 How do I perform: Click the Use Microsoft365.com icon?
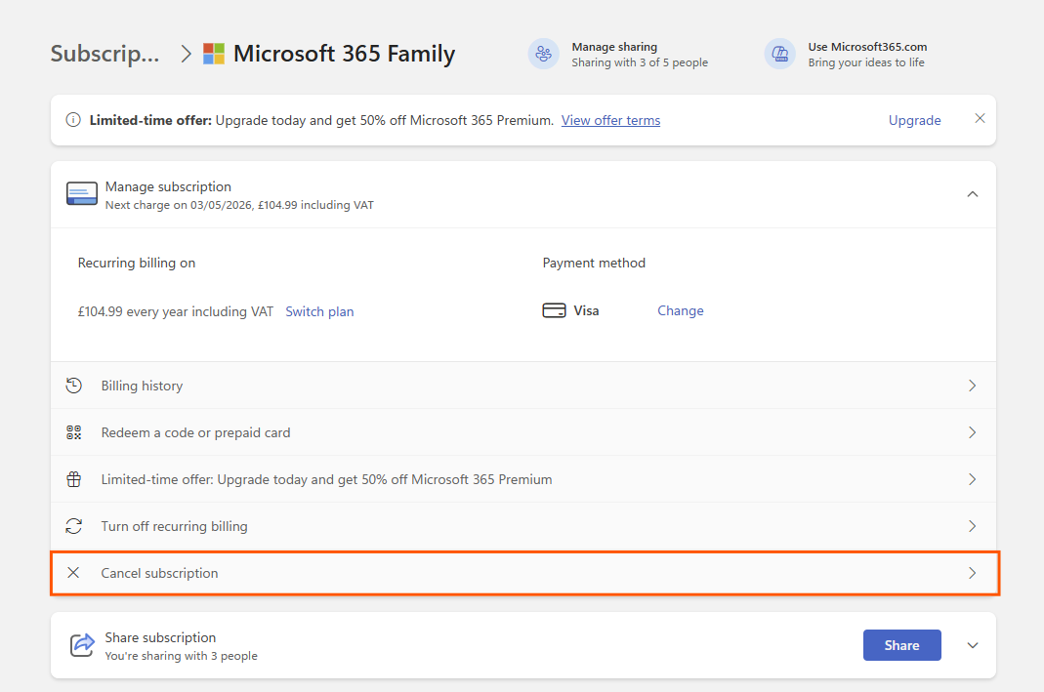[779, 54]
